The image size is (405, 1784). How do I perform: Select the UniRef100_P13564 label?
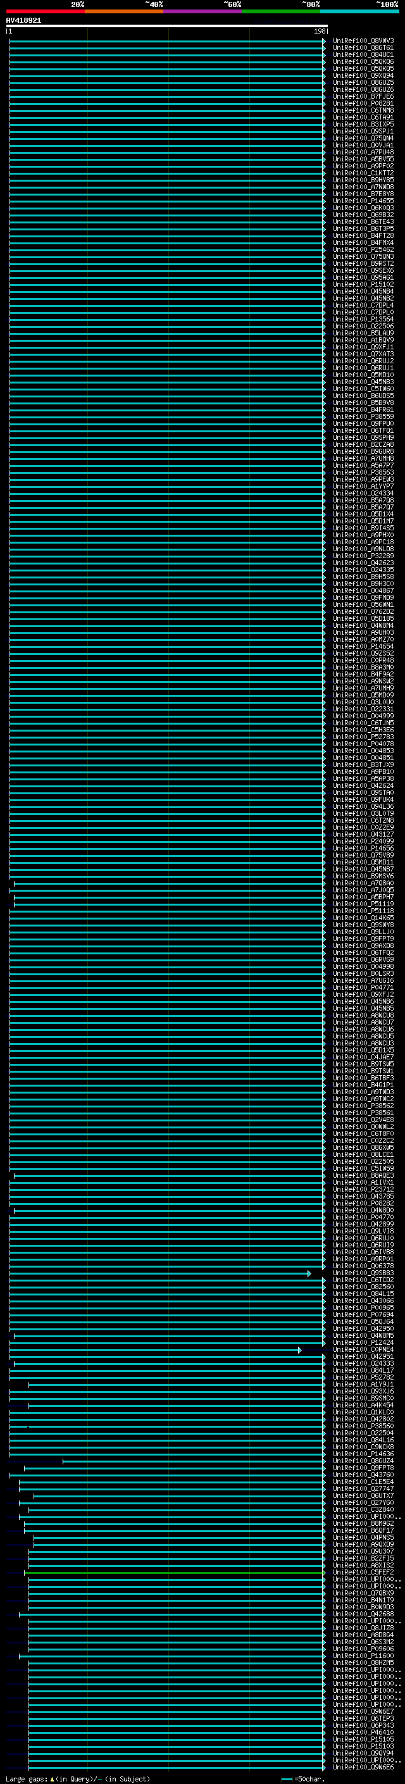tap(363, 319)
